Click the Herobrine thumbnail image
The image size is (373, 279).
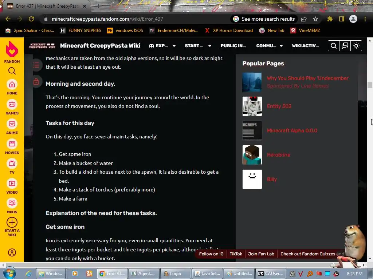(252, 155)
